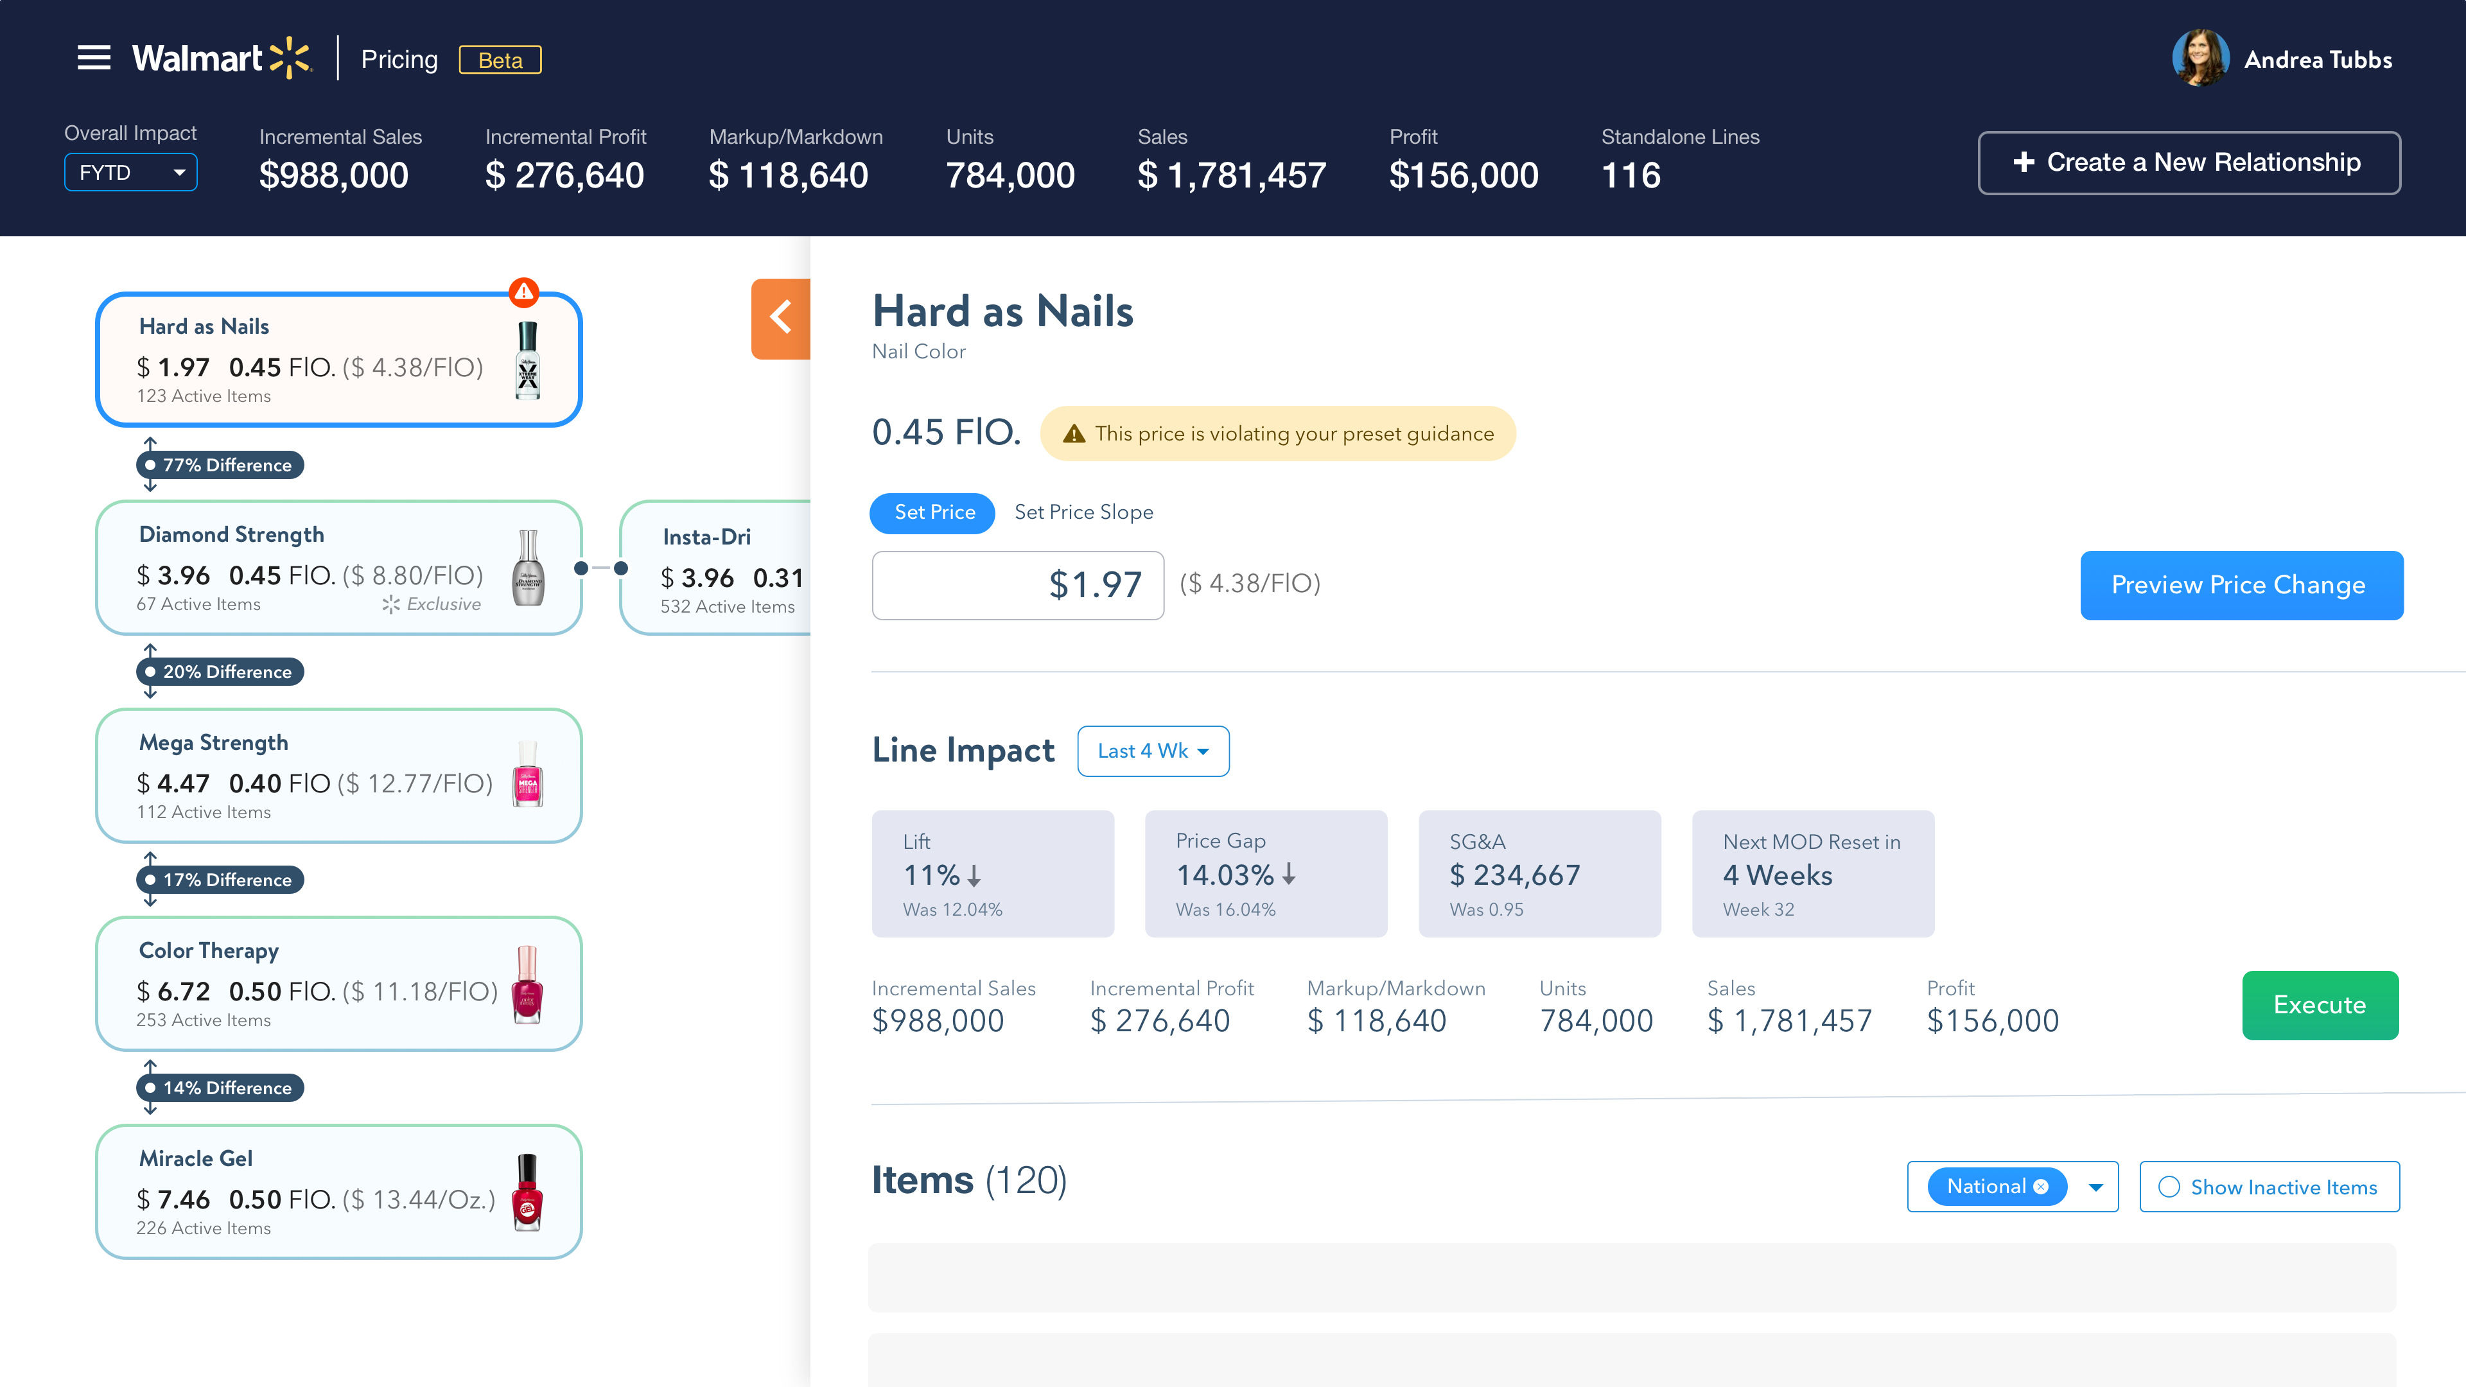
Task: Open the 14% Difference relationship
Action: click(220, 1087)
